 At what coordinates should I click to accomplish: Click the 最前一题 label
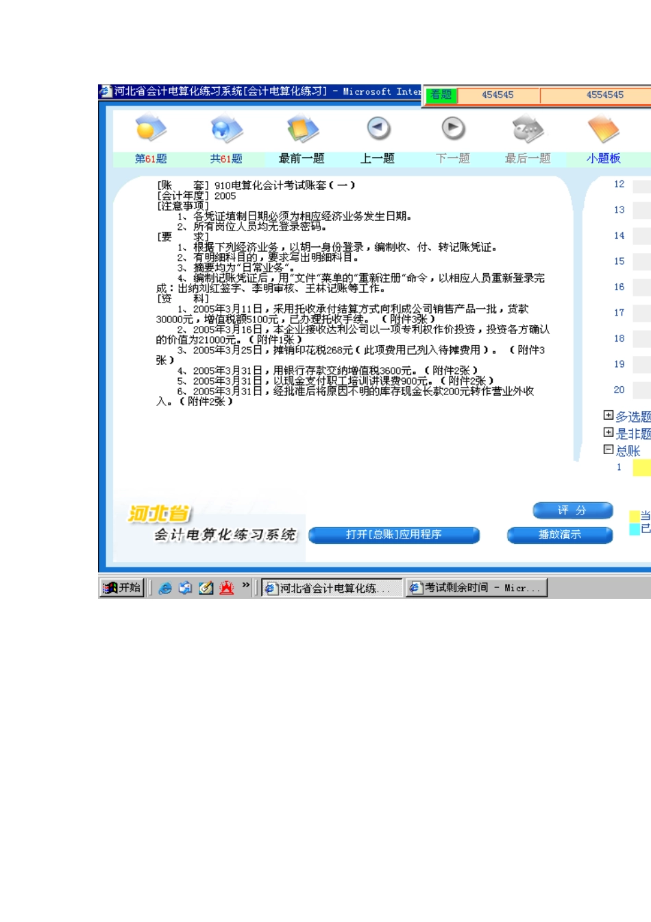[302, 158]
